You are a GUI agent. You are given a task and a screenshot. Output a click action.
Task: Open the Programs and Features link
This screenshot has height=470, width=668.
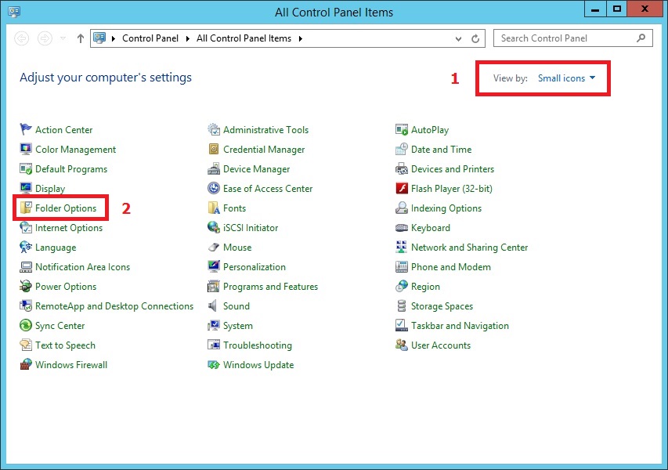(x=270, y=287)
